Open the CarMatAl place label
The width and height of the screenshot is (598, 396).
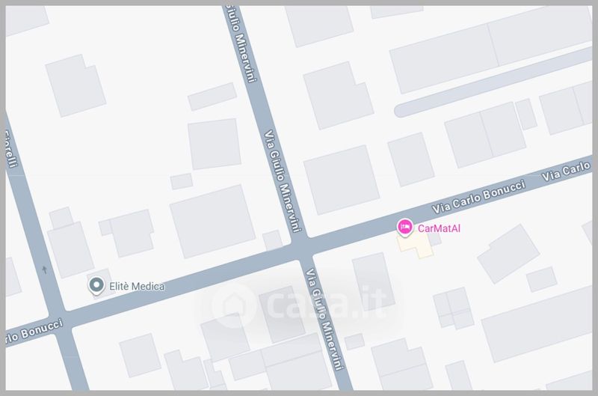click(439, 228)
